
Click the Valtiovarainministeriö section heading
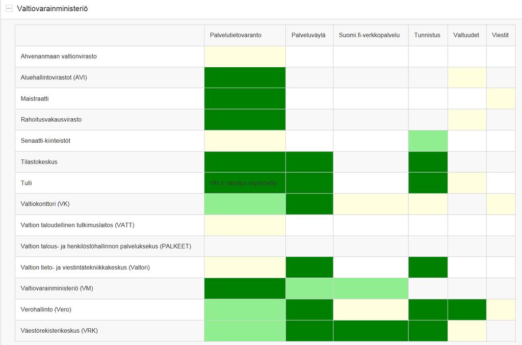coord(53,9)
